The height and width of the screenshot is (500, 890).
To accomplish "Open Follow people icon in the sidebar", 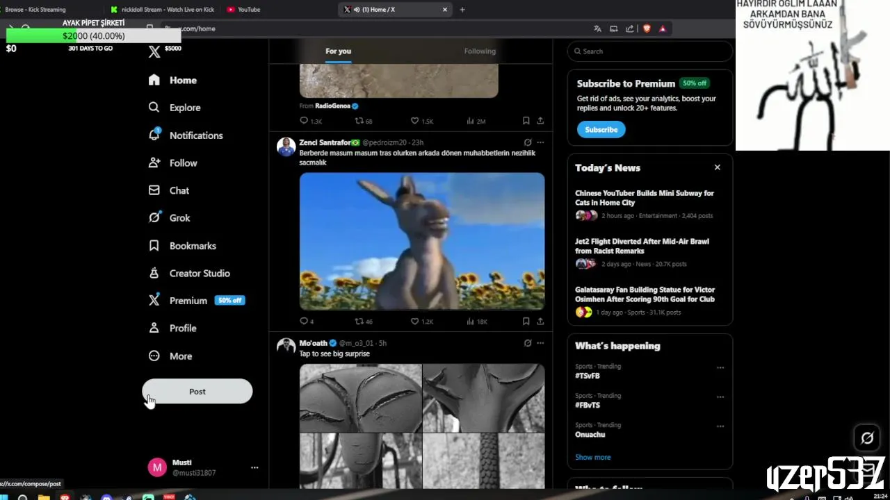I will 154,162.
